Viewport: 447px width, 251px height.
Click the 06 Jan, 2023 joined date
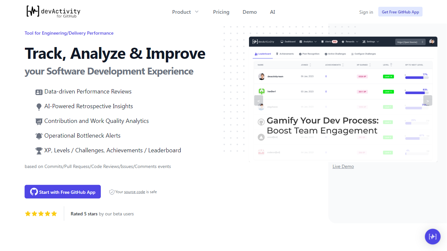coord(307,76)
